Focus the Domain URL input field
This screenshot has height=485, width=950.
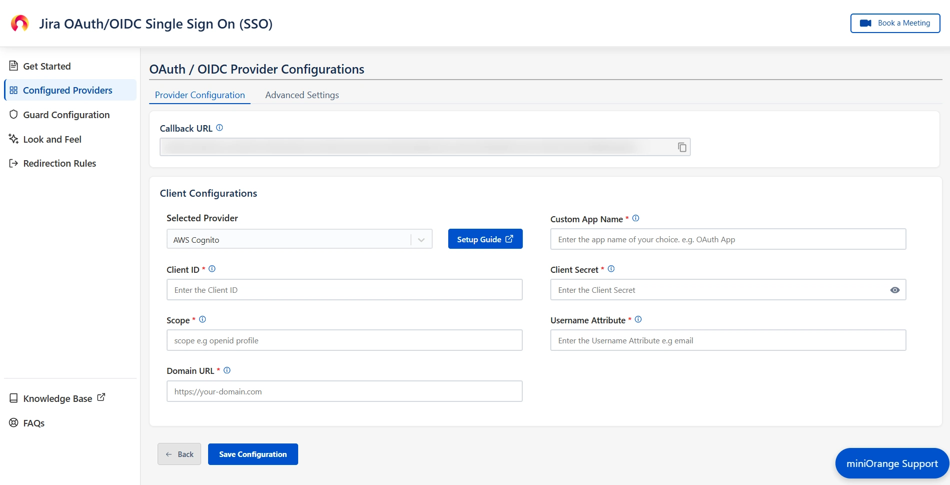[344, 391]
